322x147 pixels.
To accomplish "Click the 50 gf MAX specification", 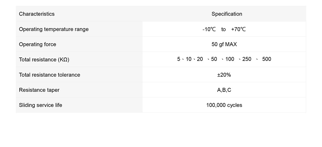I will click(224, 44).
